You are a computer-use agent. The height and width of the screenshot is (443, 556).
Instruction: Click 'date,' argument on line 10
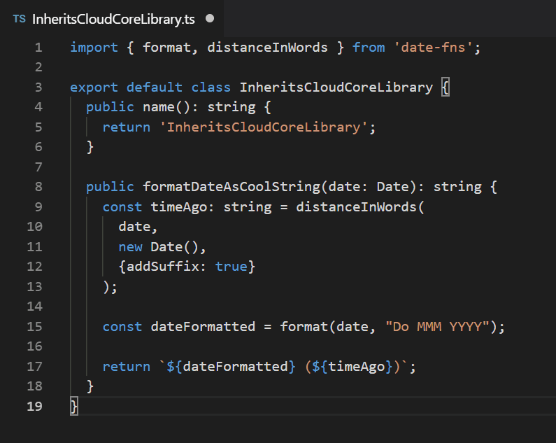[x=138, y=227]
